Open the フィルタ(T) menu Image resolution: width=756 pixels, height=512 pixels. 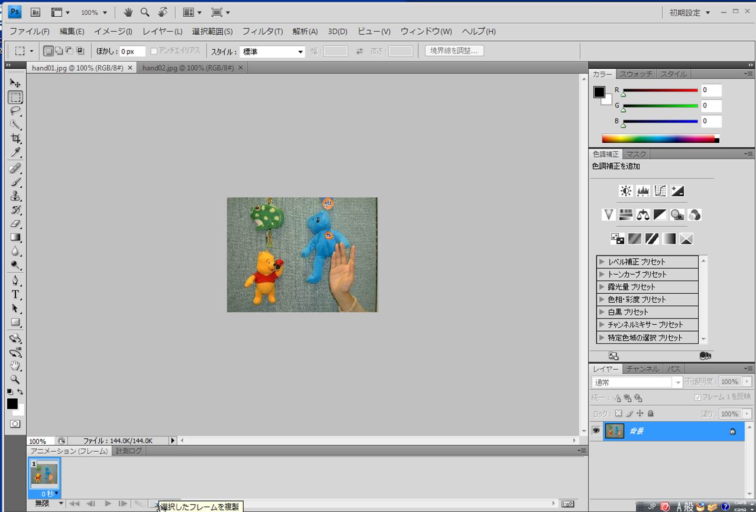pos(262,31)
